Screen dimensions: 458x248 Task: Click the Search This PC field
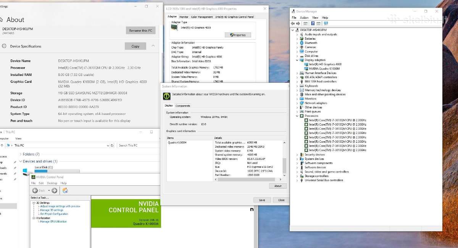pos(138,145)
